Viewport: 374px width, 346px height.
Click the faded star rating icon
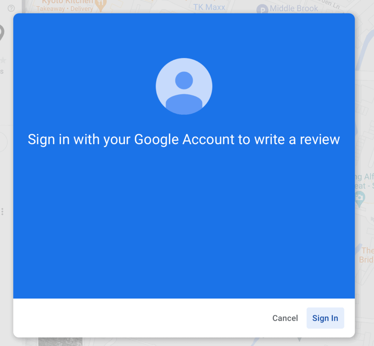pyautogui.click(x=3, y=60)
